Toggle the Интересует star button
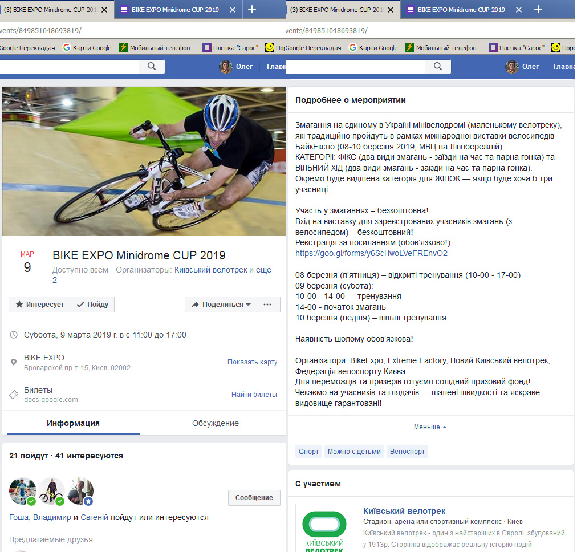Viewport: 577px width, 552px height. point(39,305)
